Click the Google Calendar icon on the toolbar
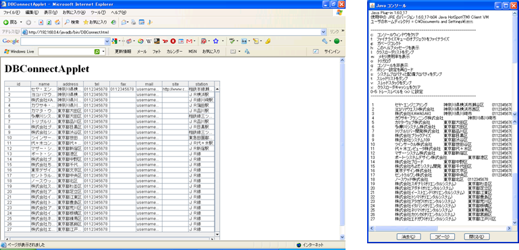The image size is (519, 250). point(181,41)
